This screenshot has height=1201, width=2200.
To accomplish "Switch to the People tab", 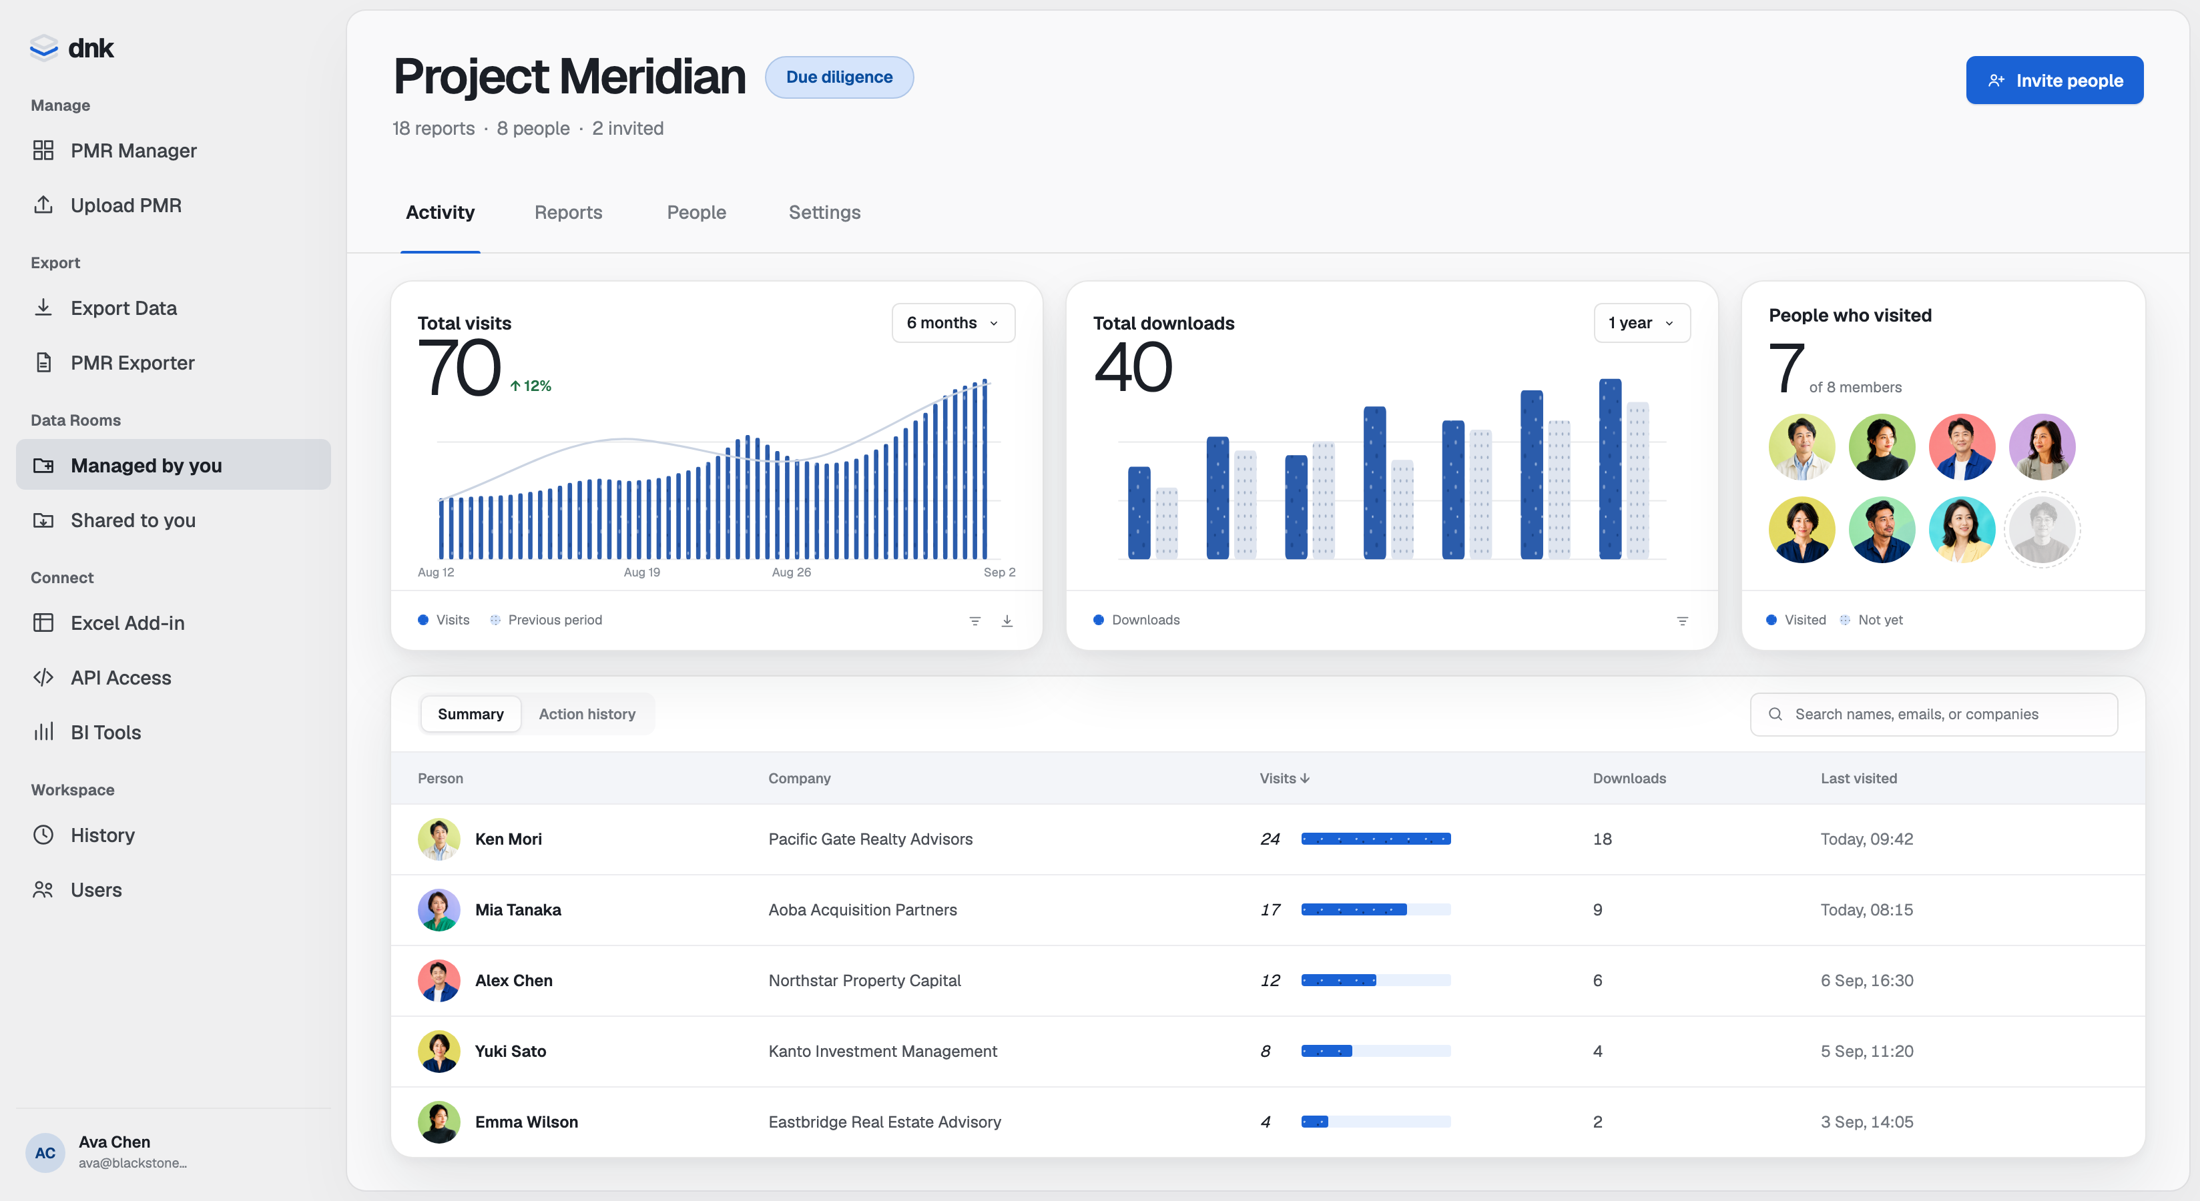I will 696,213.
